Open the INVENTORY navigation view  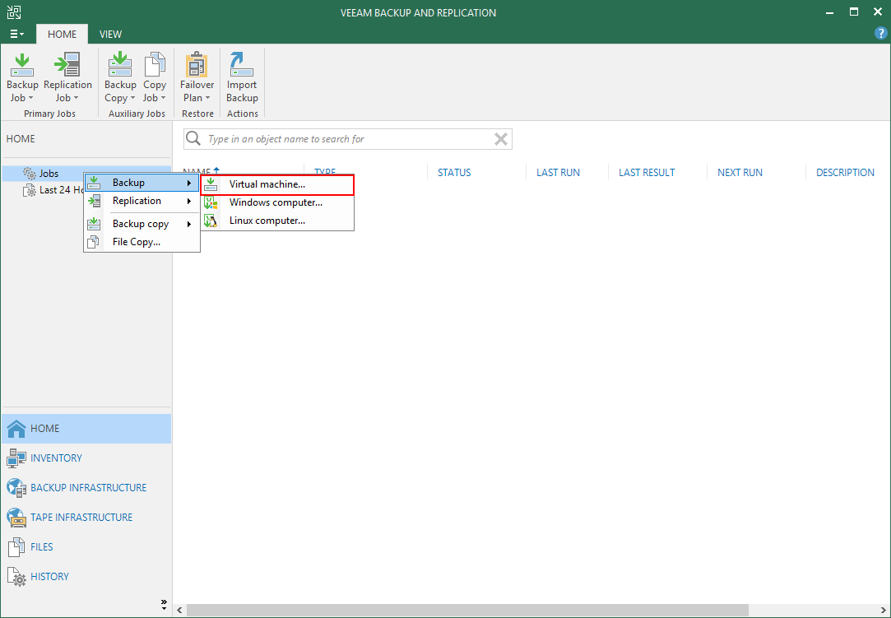[x=86, y=458]
